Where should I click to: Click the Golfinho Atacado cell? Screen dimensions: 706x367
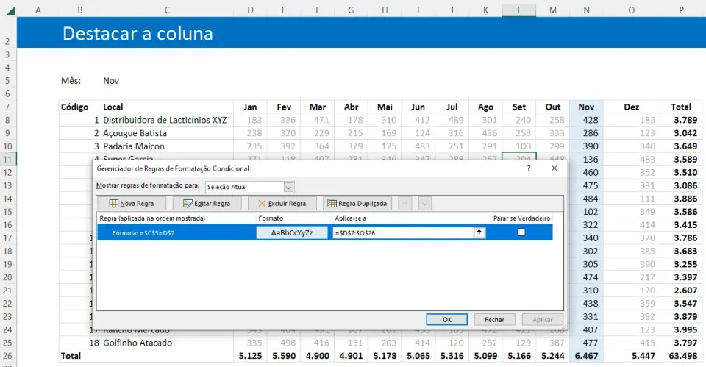[x=167, y=343]
